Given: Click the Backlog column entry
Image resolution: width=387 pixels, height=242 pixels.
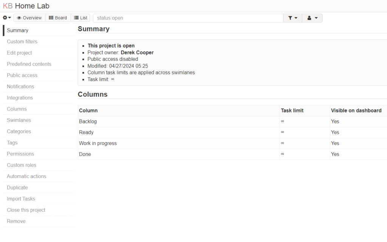Looking at the screenshot, I should [88, 121].
